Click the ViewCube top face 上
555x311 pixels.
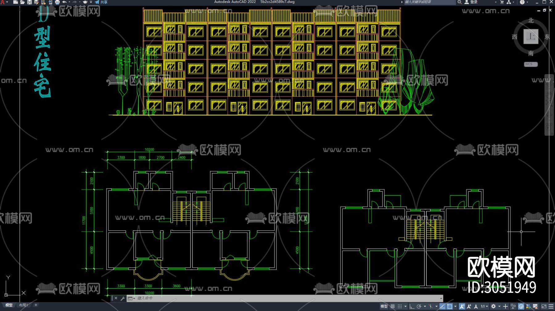[531, 36]
